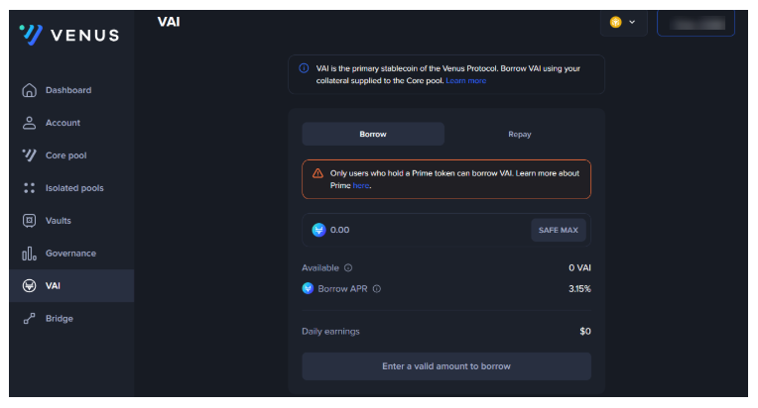Image resolution: width=758 pixels, height=408 pixels.
Task: Go to Account page
Action: pos(63,123)
